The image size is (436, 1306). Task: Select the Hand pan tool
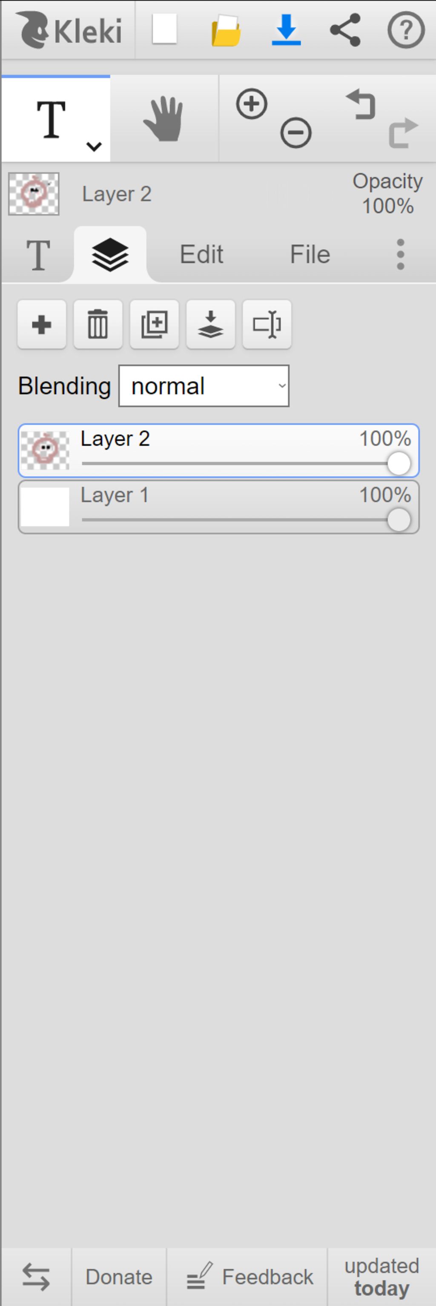[x=164, y=119]
